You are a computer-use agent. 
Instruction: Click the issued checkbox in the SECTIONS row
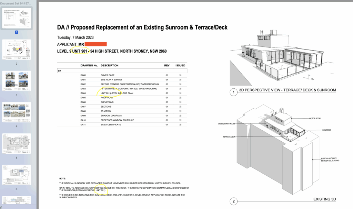pos(180,107)
